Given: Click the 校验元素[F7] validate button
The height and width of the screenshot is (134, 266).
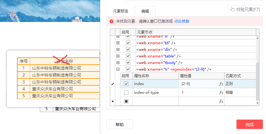Looking at the screenshot, I should tap(245, 9).
